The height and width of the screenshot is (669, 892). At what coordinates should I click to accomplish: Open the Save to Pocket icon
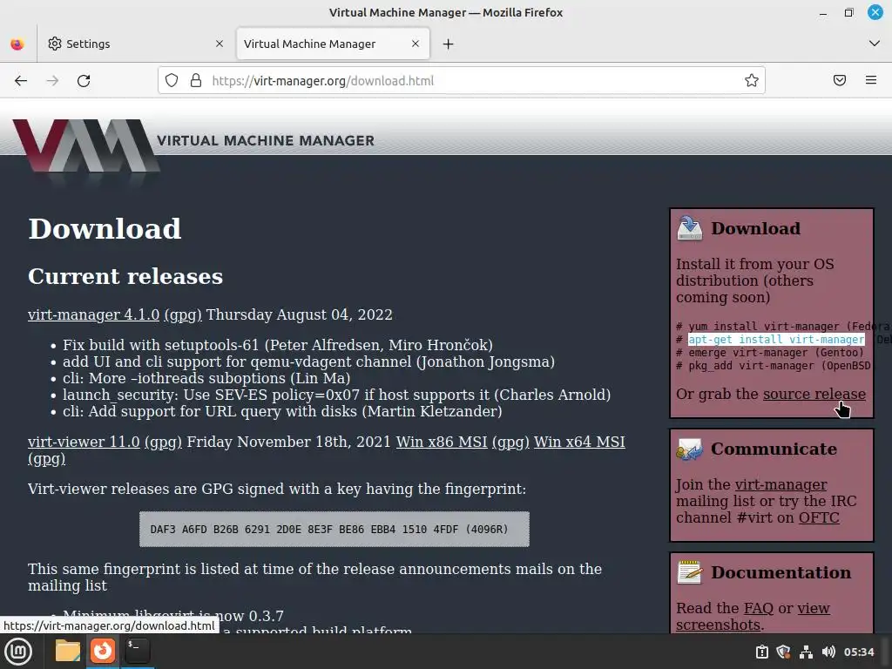click(840, 80)
